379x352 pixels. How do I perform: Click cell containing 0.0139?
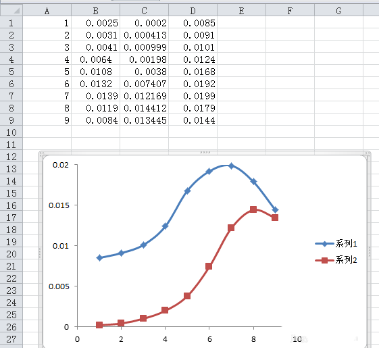(x=95, y=95)
